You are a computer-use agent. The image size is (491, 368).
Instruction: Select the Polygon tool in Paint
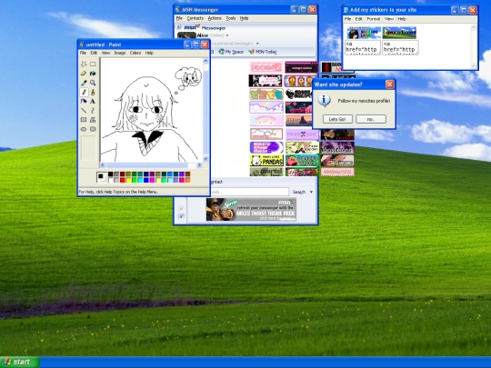click(93, 120)
